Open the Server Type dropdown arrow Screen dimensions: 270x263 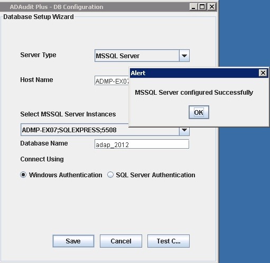[x=184, y=56]
